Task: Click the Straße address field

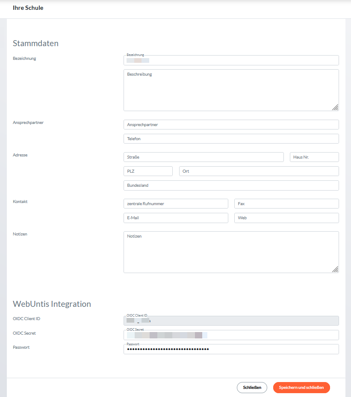Action: (x=204, y=157)
